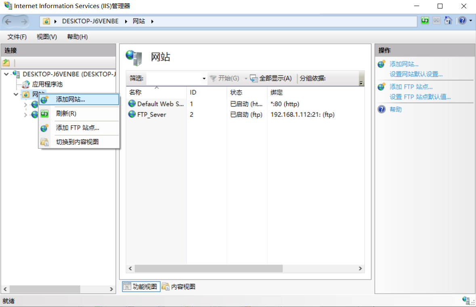Select 192.168.1.112:21: (ftp) binding cell
The height and width of the screenshot is (307, 476).
(x=303, y=114)
